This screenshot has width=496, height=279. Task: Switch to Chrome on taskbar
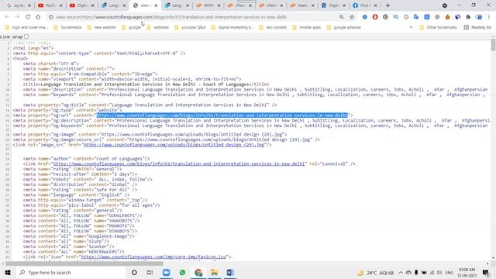[x=198, y=272]
